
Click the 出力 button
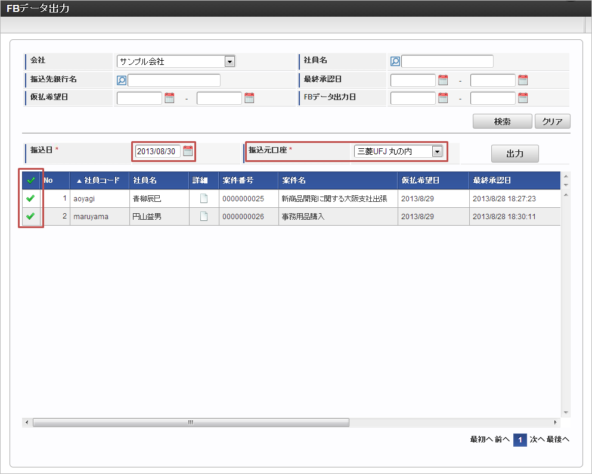514,154
